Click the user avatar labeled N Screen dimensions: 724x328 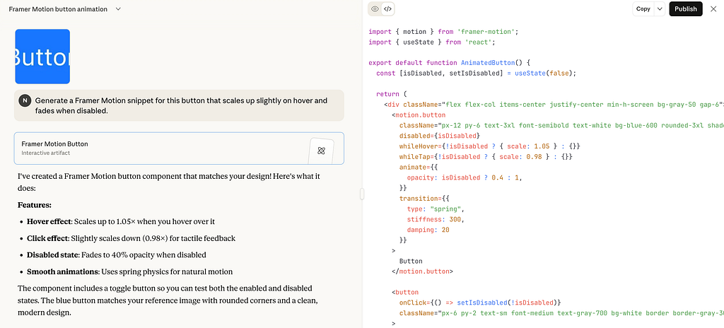point(25,100)
